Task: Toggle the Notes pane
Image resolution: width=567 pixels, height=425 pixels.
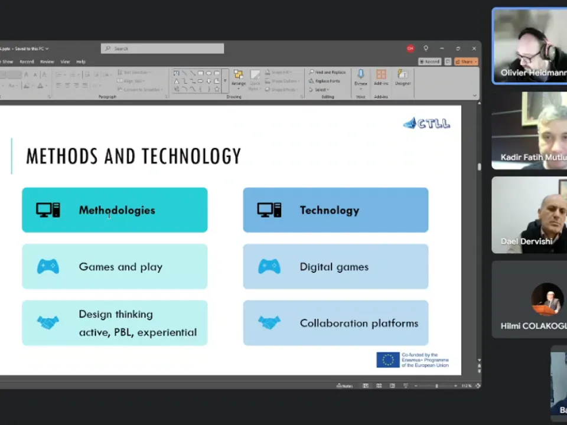Action: click(344, 385)
